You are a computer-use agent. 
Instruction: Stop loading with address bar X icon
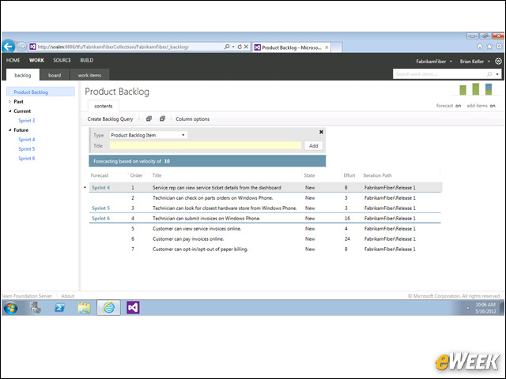(x=246, y=47)
